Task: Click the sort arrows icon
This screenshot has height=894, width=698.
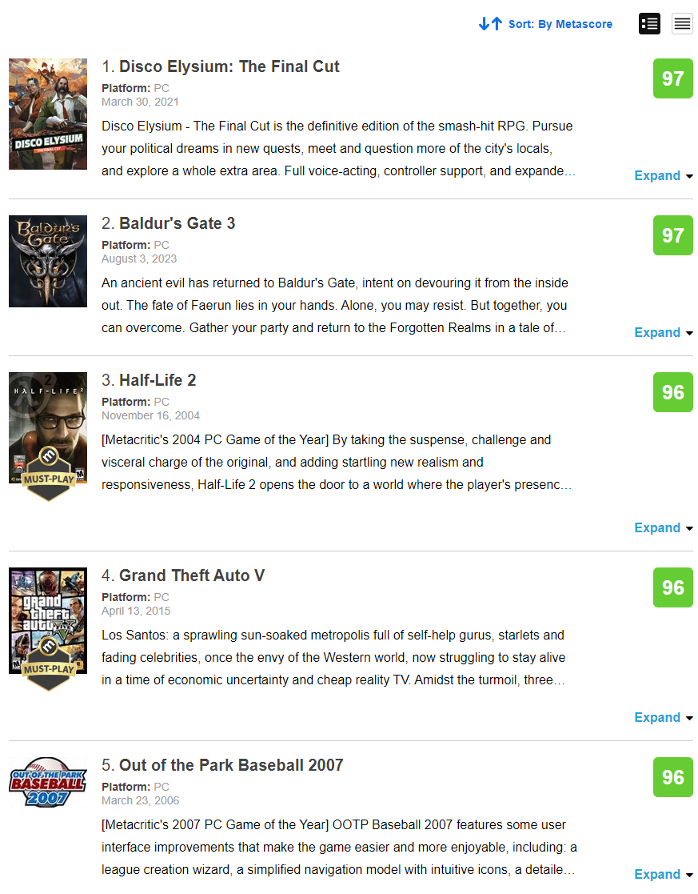Action: (x=490, y=24)
